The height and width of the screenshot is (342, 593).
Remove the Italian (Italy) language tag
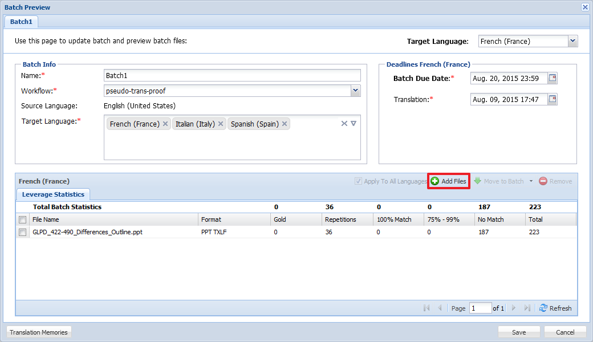[221, 124]
